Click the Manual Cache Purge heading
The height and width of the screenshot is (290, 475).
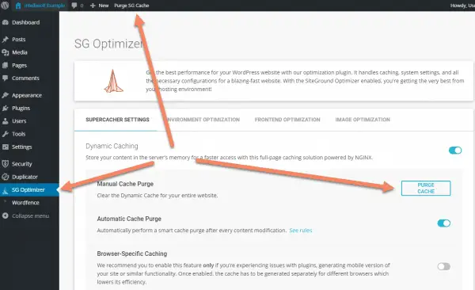(x=125, y=184)
